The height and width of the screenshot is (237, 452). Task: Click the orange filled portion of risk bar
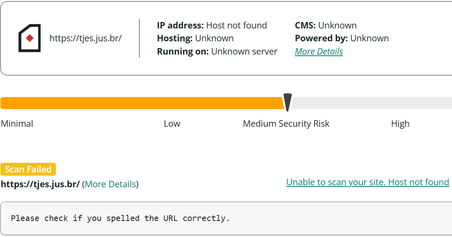point(142,103)
